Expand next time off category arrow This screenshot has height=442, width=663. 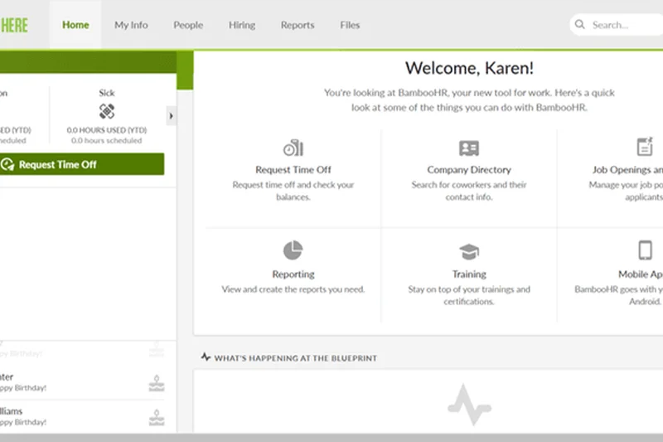click(x=172, y=116)
